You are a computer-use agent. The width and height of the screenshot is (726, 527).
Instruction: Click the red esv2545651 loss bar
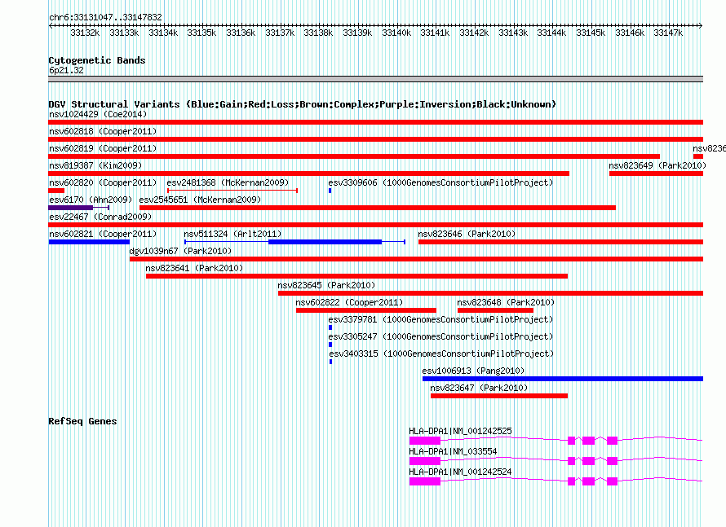click(378, 208)
